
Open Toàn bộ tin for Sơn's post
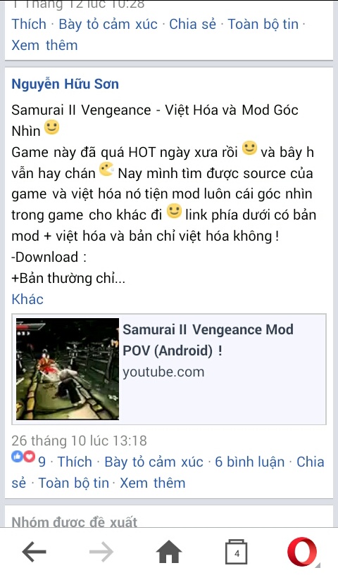coord(74,483)
